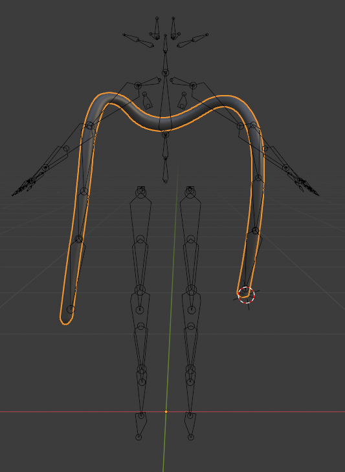Select the lowest hanging spine bone below the tube
345x472 pixels.
[165, 169]
